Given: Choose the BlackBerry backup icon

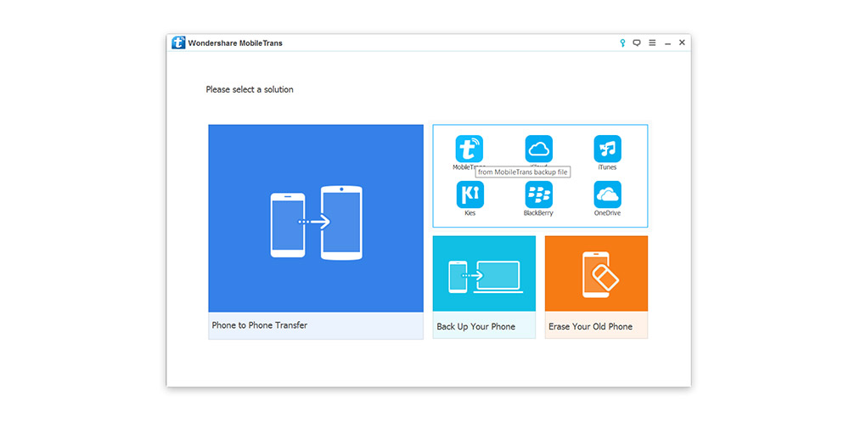Looking at the screenshot, I should [x=539, y=194].
